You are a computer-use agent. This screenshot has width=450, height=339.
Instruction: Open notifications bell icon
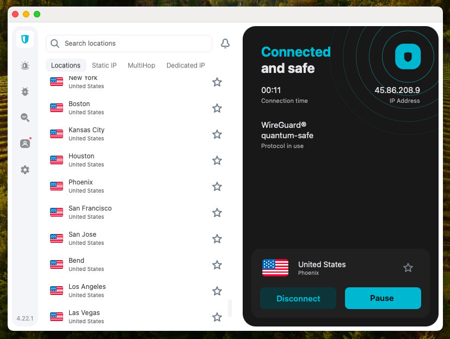[225, 44]
